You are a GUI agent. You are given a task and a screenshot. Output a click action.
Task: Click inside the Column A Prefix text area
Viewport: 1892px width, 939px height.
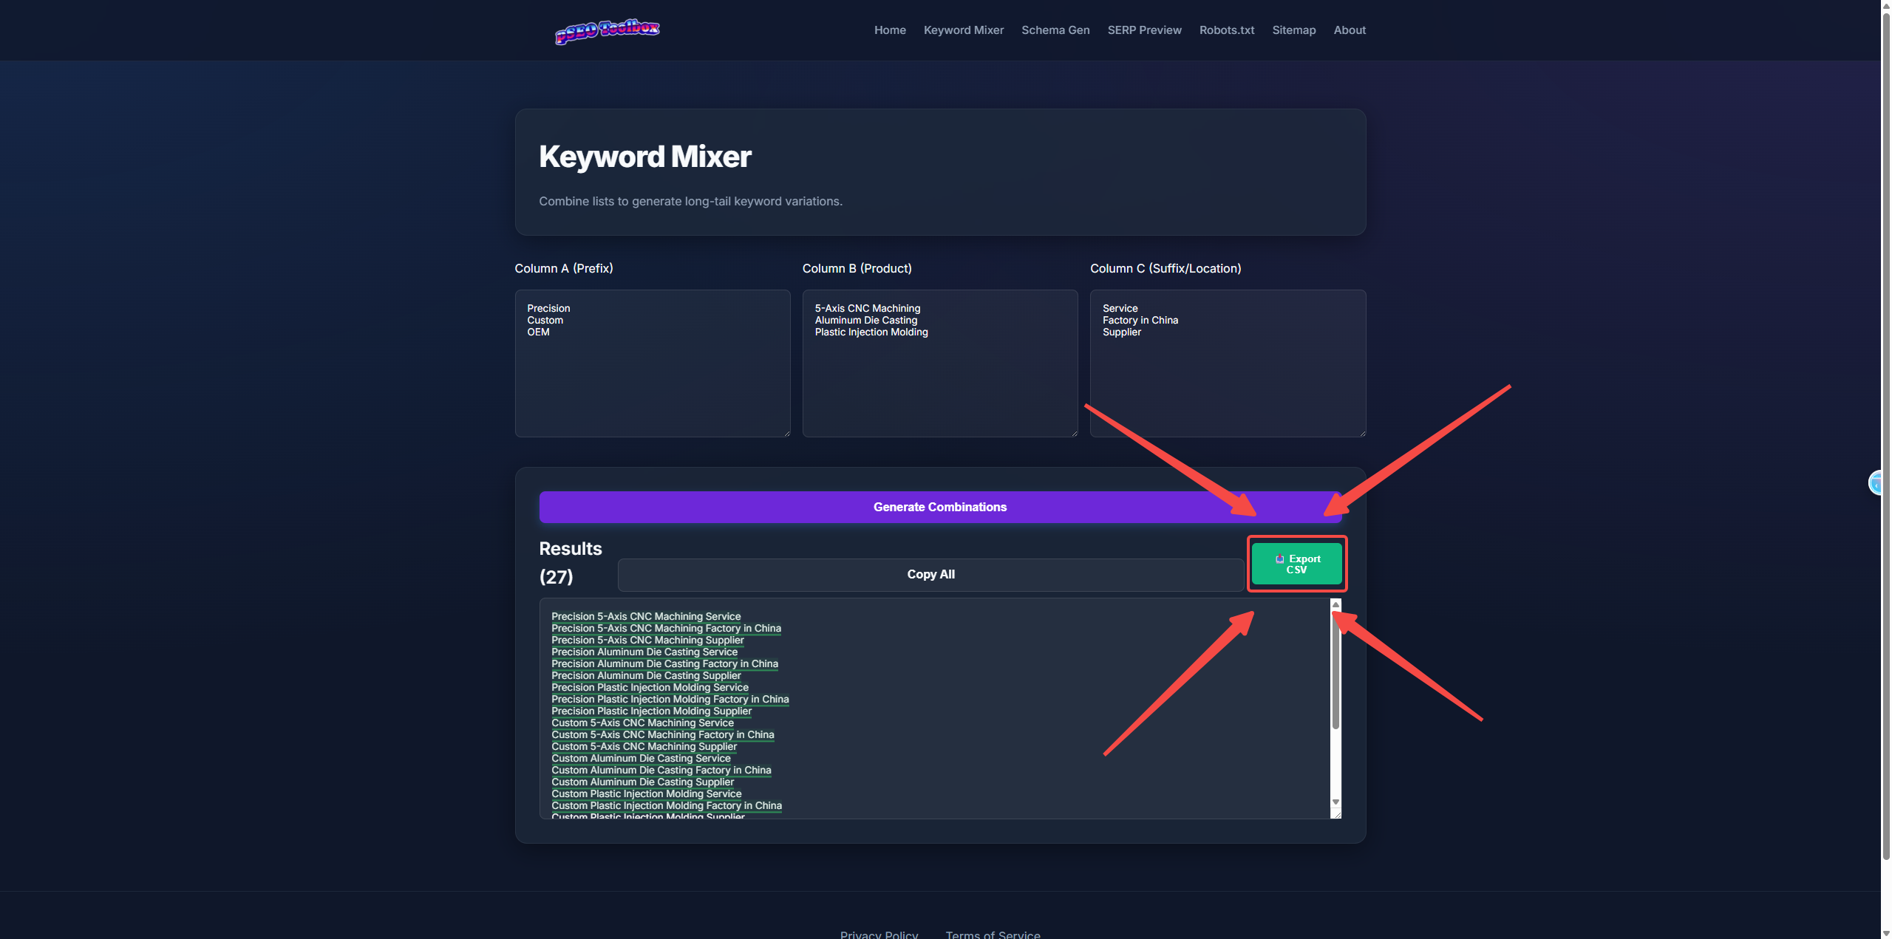click(x=652, y=362)
